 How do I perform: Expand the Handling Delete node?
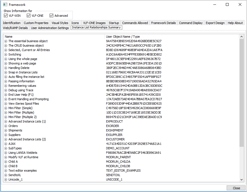click(6, 68)
